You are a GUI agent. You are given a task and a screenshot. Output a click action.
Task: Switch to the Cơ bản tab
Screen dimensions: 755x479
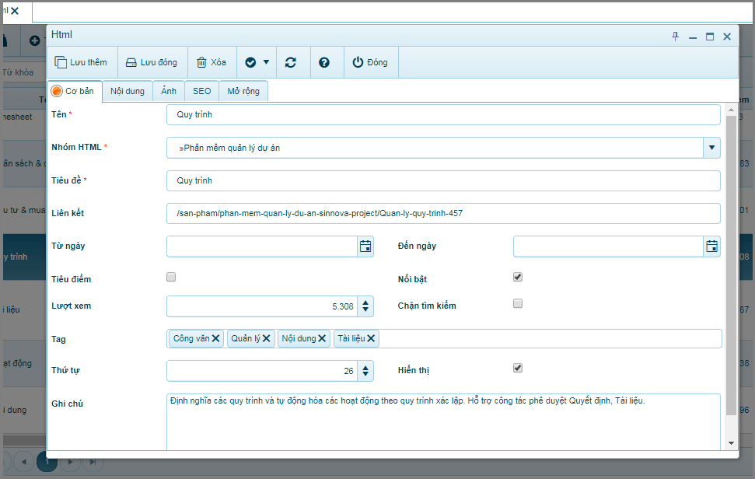(x=74, y=91)
